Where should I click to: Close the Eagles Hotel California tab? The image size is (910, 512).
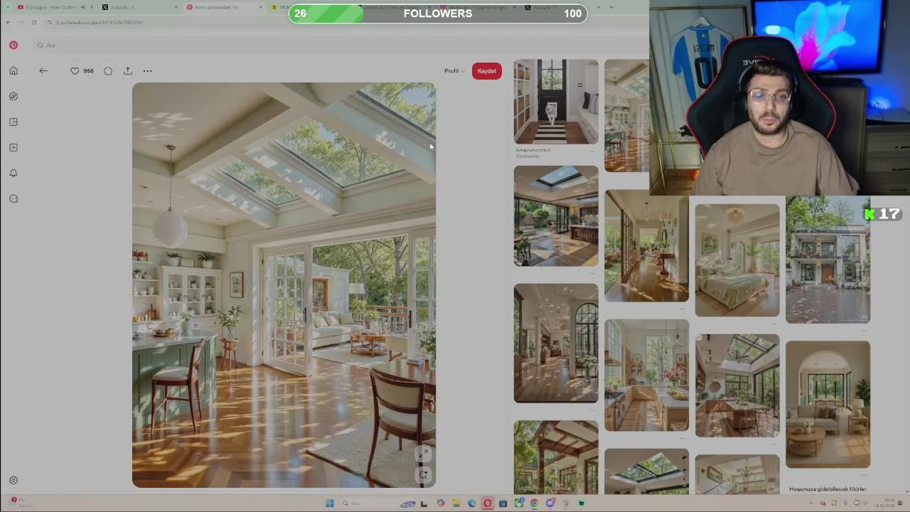coord(92,7)
